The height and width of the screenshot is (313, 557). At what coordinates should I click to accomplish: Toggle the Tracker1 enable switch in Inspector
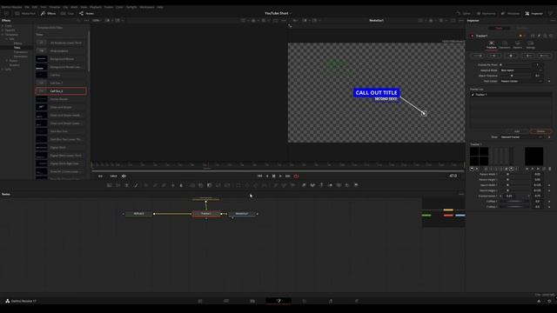click(472, 36)
